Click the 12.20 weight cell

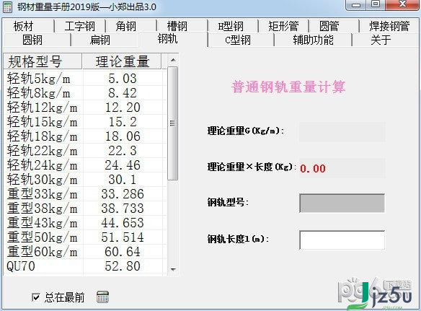point(123,108)
